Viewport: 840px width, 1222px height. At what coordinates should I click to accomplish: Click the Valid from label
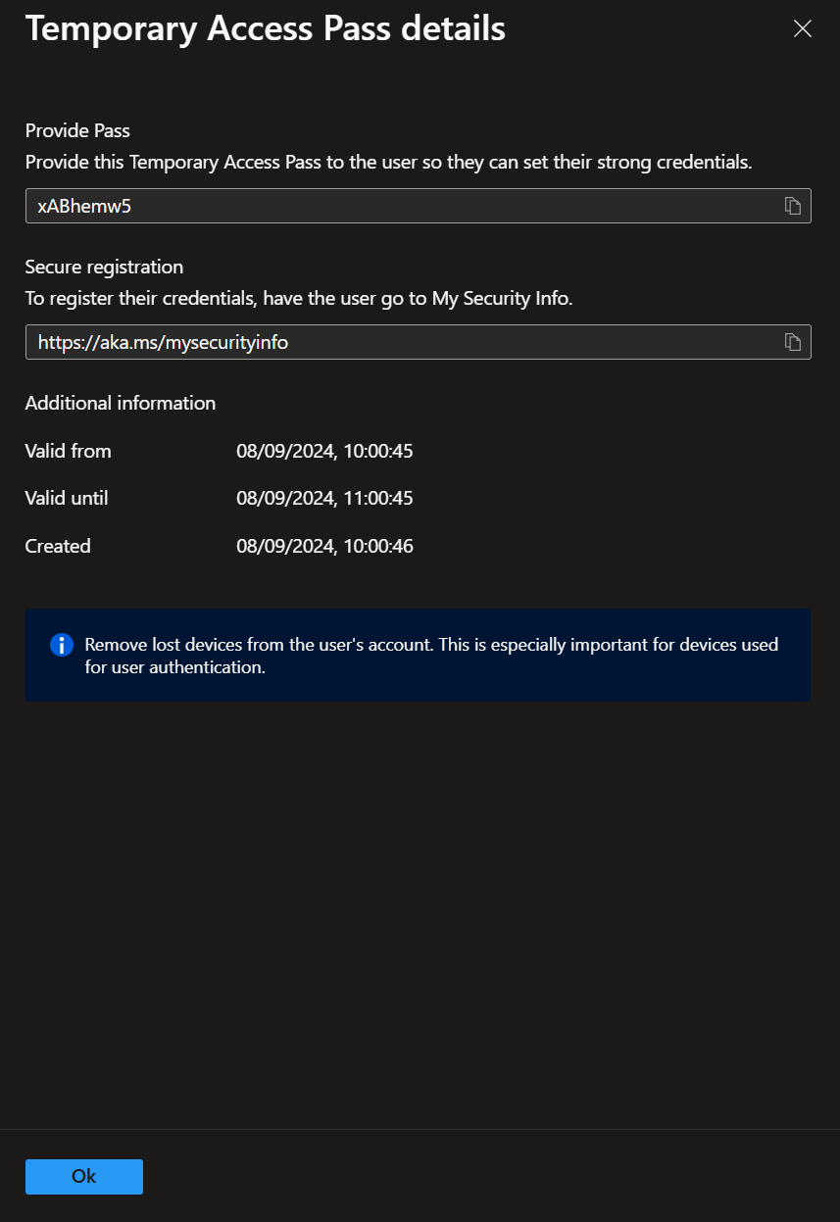coord(68,451)
